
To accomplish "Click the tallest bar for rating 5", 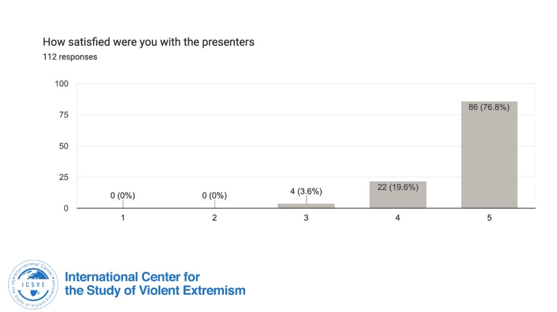I will (489, 154).
